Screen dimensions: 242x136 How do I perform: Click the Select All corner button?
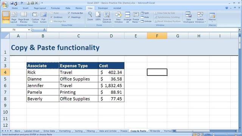[x=5, y=36]
